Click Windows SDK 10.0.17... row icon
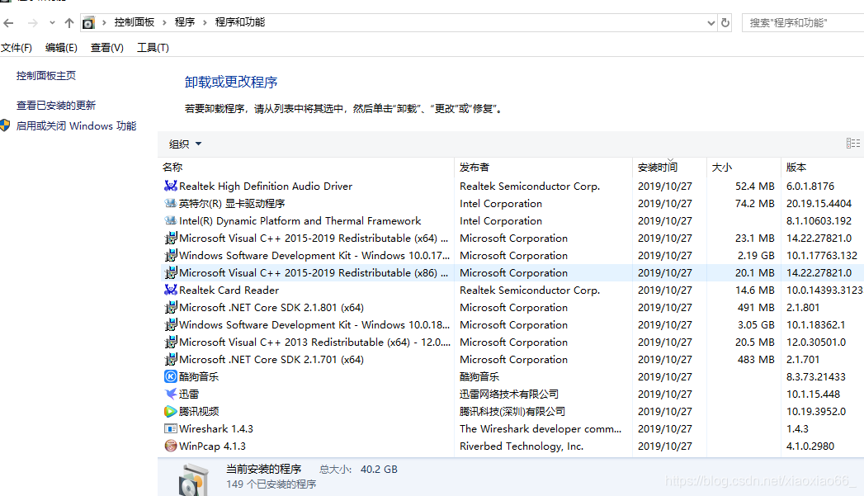 pyautogui.click(x=171, y=255)
